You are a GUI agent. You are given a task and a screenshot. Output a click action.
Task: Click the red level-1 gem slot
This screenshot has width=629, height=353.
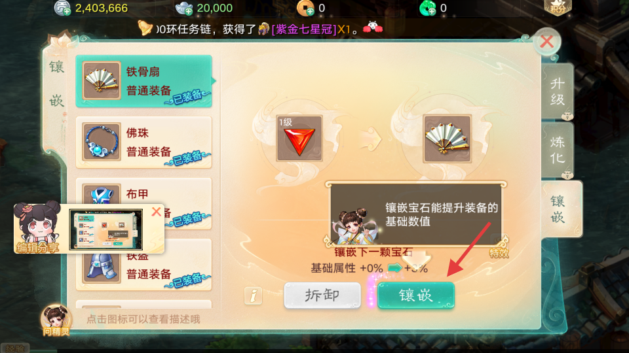coord(299,138)
